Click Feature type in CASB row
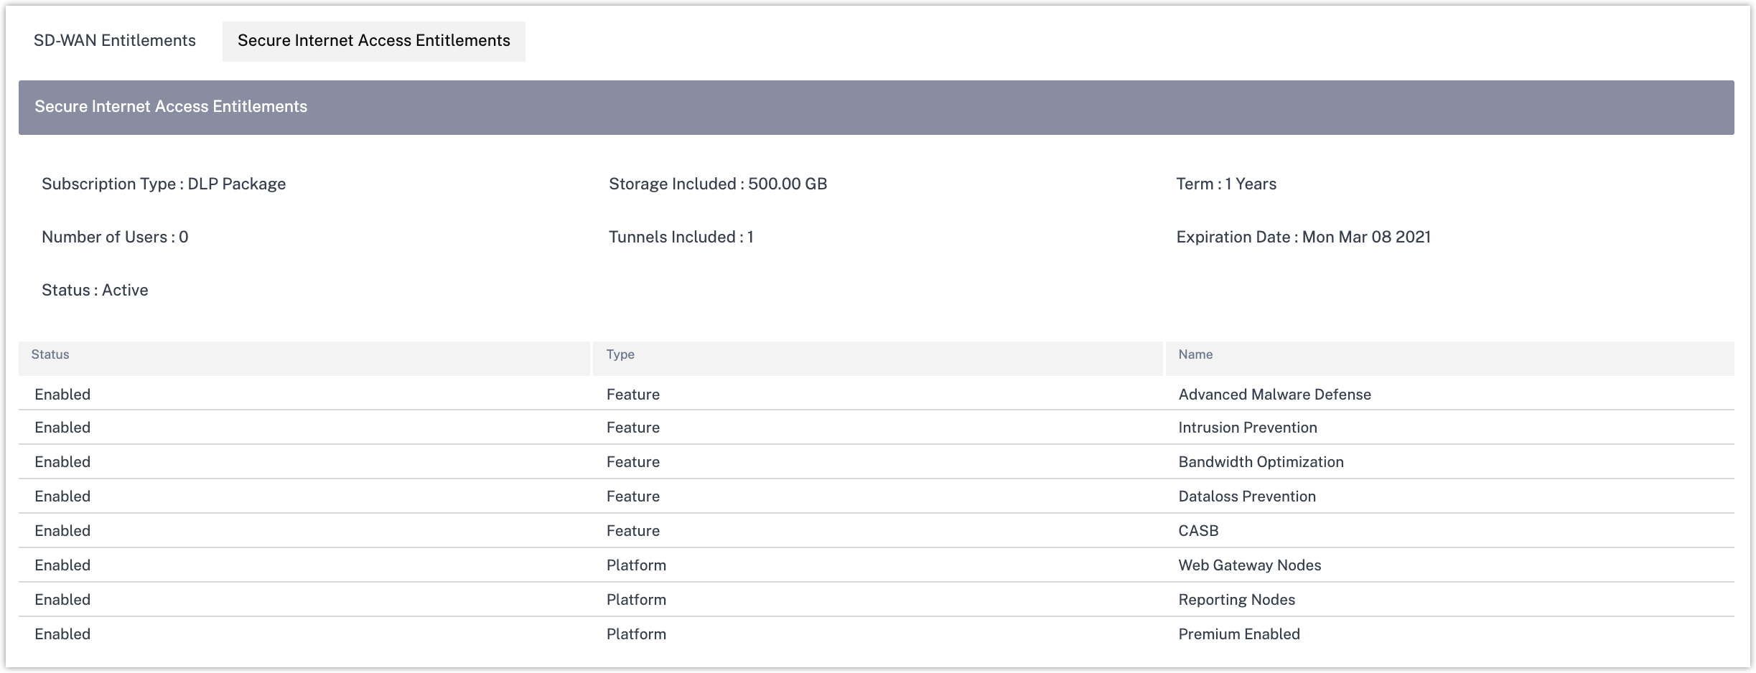Image resolution: width=1756 pixels, height=673 pixels. 633,531
